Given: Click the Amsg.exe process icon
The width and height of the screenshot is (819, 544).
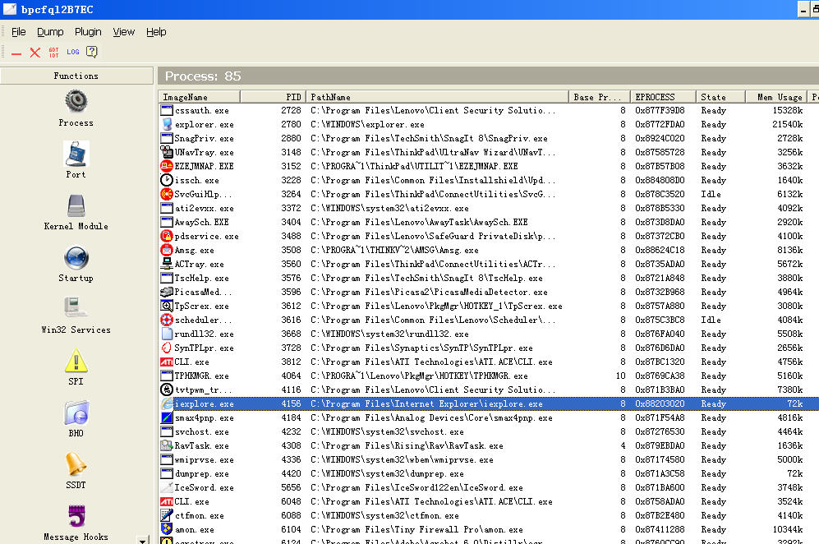Looking at the screenshot, I should pos(167,250).
